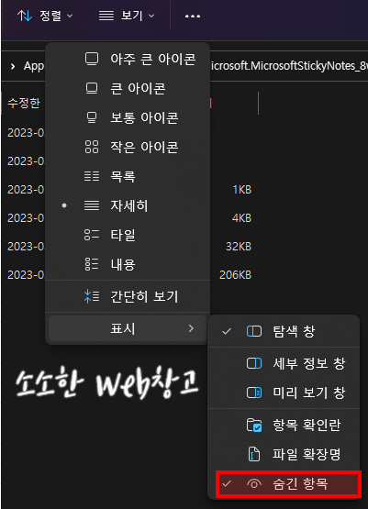
Task: Click the Microsoft.MicrosoftStickyNotes breadcrumb path
Action: pyautogui.click(x=289, y=66)
